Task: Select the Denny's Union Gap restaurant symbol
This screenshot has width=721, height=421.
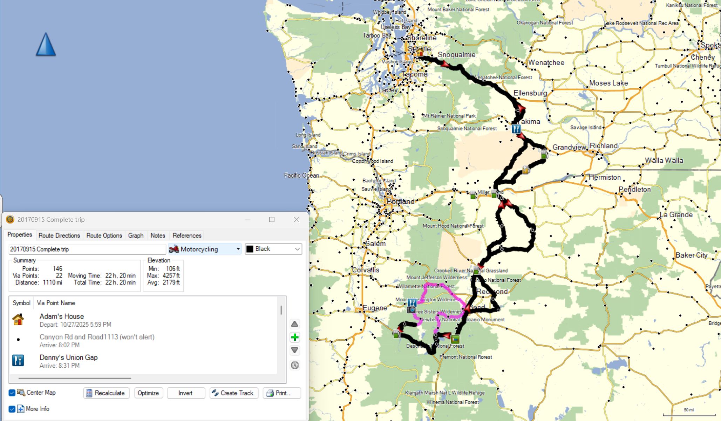Action: [x=18, y=361]
